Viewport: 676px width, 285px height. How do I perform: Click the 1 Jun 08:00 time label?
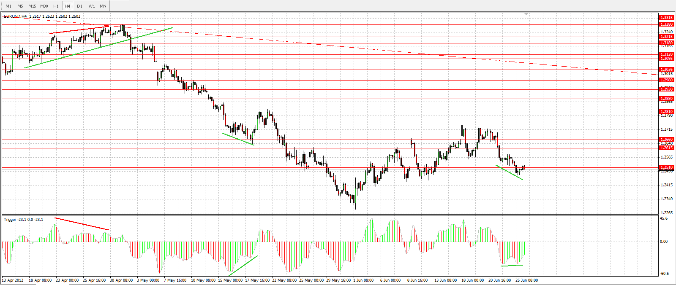click(x=363, y=280)
